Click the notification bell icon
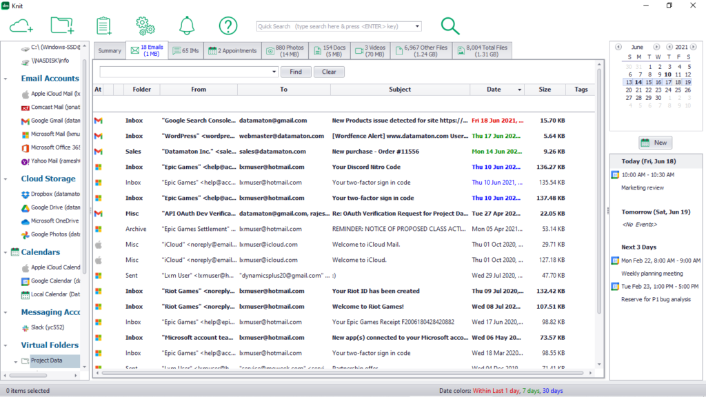 point(187,26)
